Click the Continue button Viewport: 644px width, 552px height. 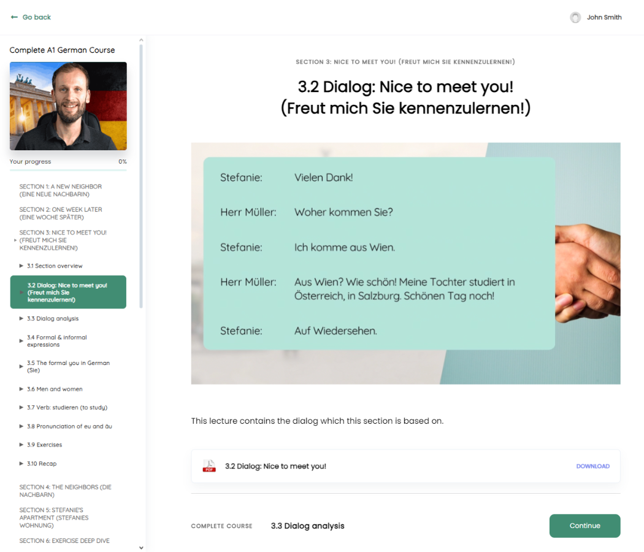[585, 526]
